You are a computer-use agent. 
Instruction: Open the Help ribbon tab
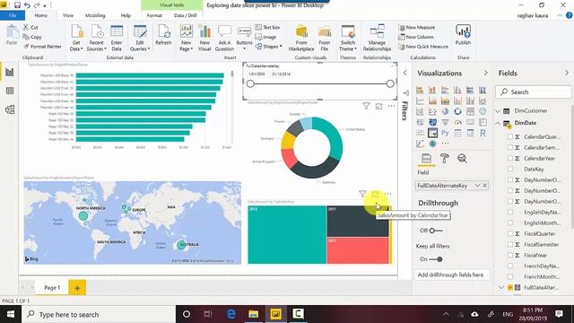126,15
